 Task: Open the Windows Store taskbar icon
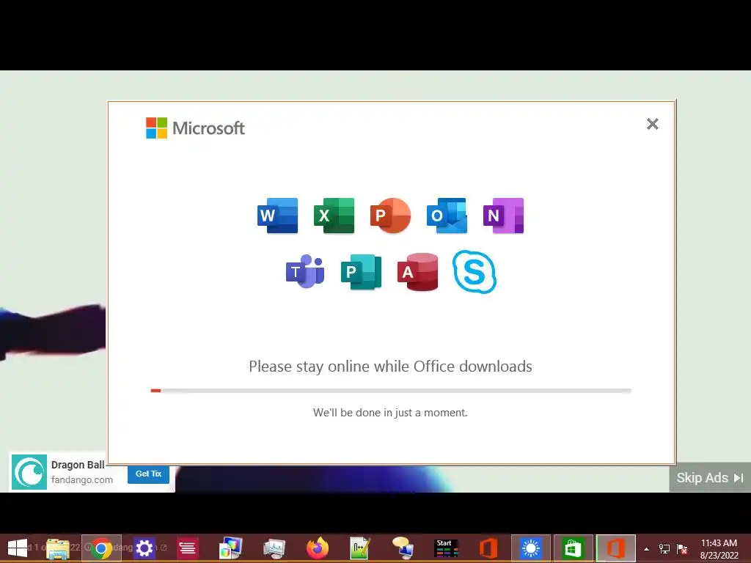(x=574, y=548)
